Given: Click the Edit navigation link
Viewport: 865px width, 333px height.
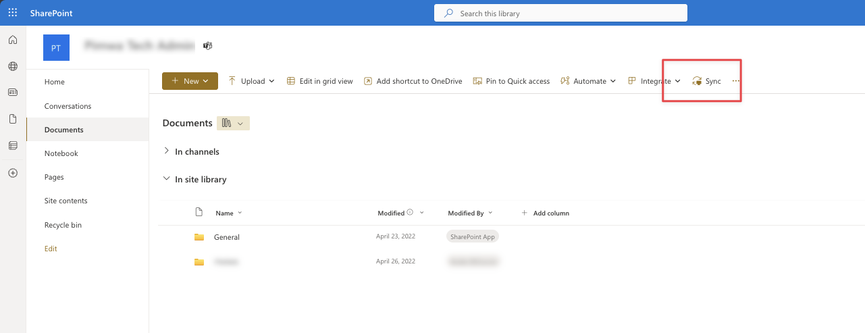Looking at the screenshot, I should (51, 249).
